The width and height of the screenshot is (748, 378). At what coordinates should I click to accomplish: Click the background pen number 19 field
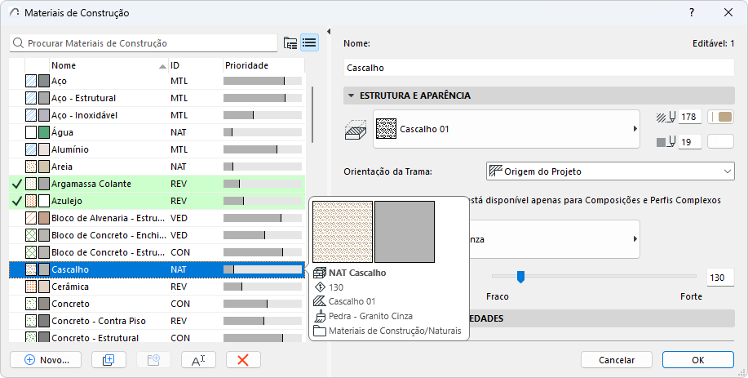(x=690, y=142)
